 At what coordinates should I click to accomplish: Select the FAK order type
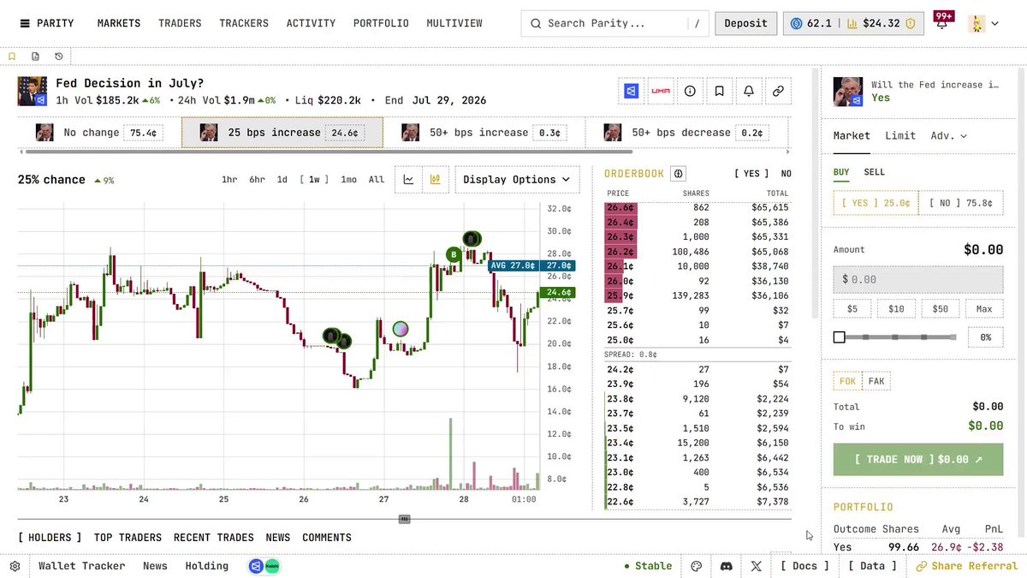[876, 381]
